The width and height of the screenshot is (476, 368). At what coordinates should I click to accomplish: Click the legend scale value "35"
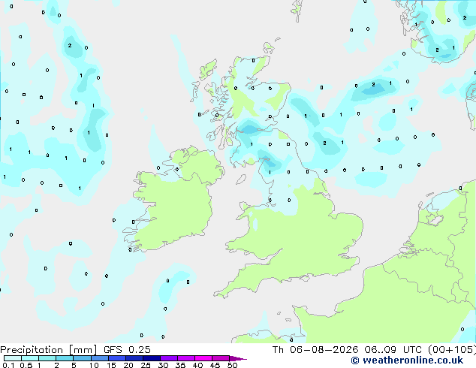180,365
